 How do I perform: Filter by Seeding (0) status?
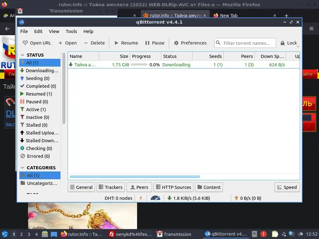click(x=40, y=78)
